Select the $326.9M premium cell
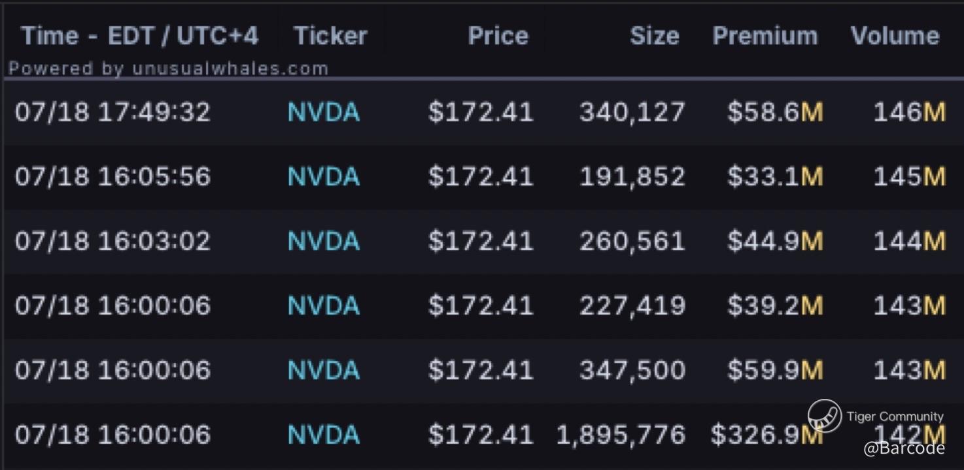964x470 pixels. click(766, 435)
